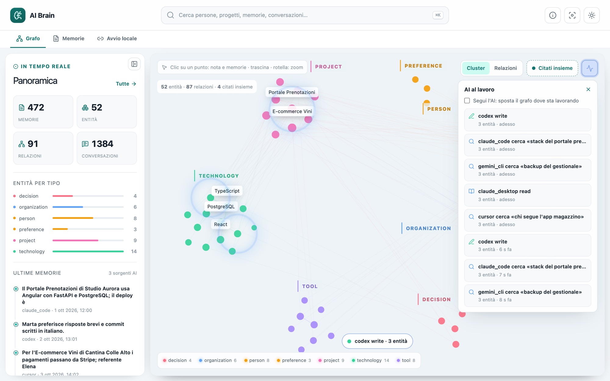Click the React node label
This screenshot has height=381, width=610.
click(x=221, y=224)
